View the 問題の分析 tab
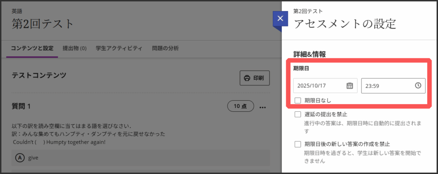 pos(165,48)
